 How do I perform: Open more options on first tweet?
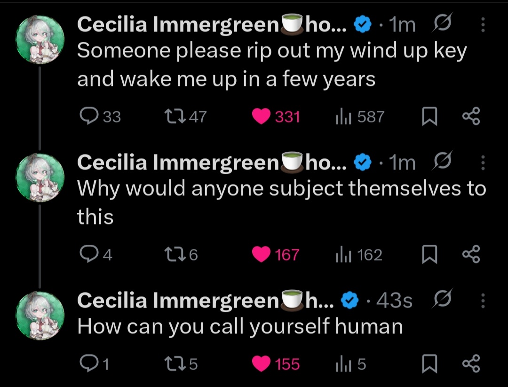(483, 25)
